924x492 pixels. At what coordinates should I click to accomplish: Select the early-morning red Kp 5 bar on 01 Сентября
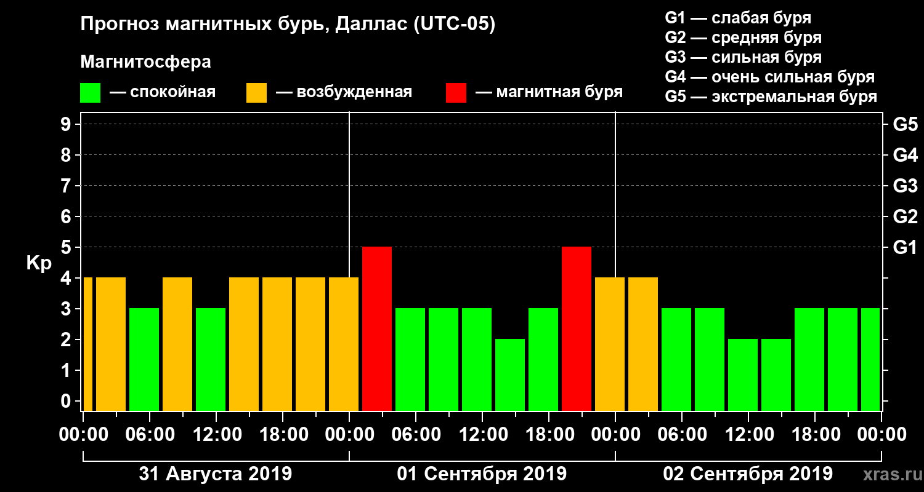377,328
